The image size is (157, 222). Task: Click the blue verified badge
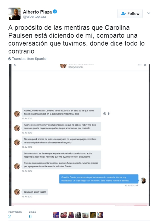(55, 12)
